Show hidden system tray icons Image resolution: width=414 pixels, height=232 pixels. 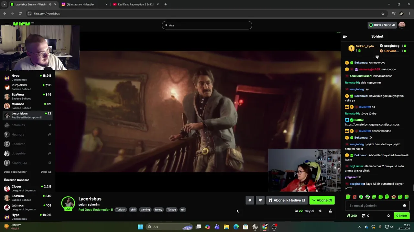(x=359, y=227)
